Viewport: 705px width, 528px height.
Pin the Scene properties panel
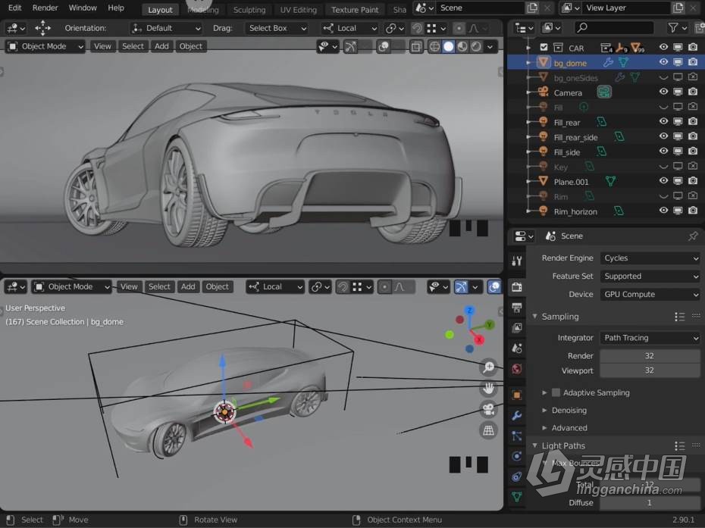[693, 236]
